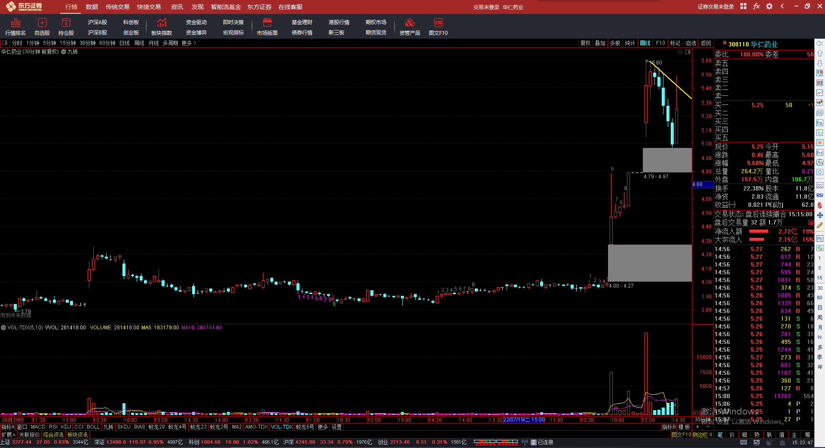Select the KDJ indicator tab
Image resolution: width=825 pixels, height=448 pixels.
[66, 427]
